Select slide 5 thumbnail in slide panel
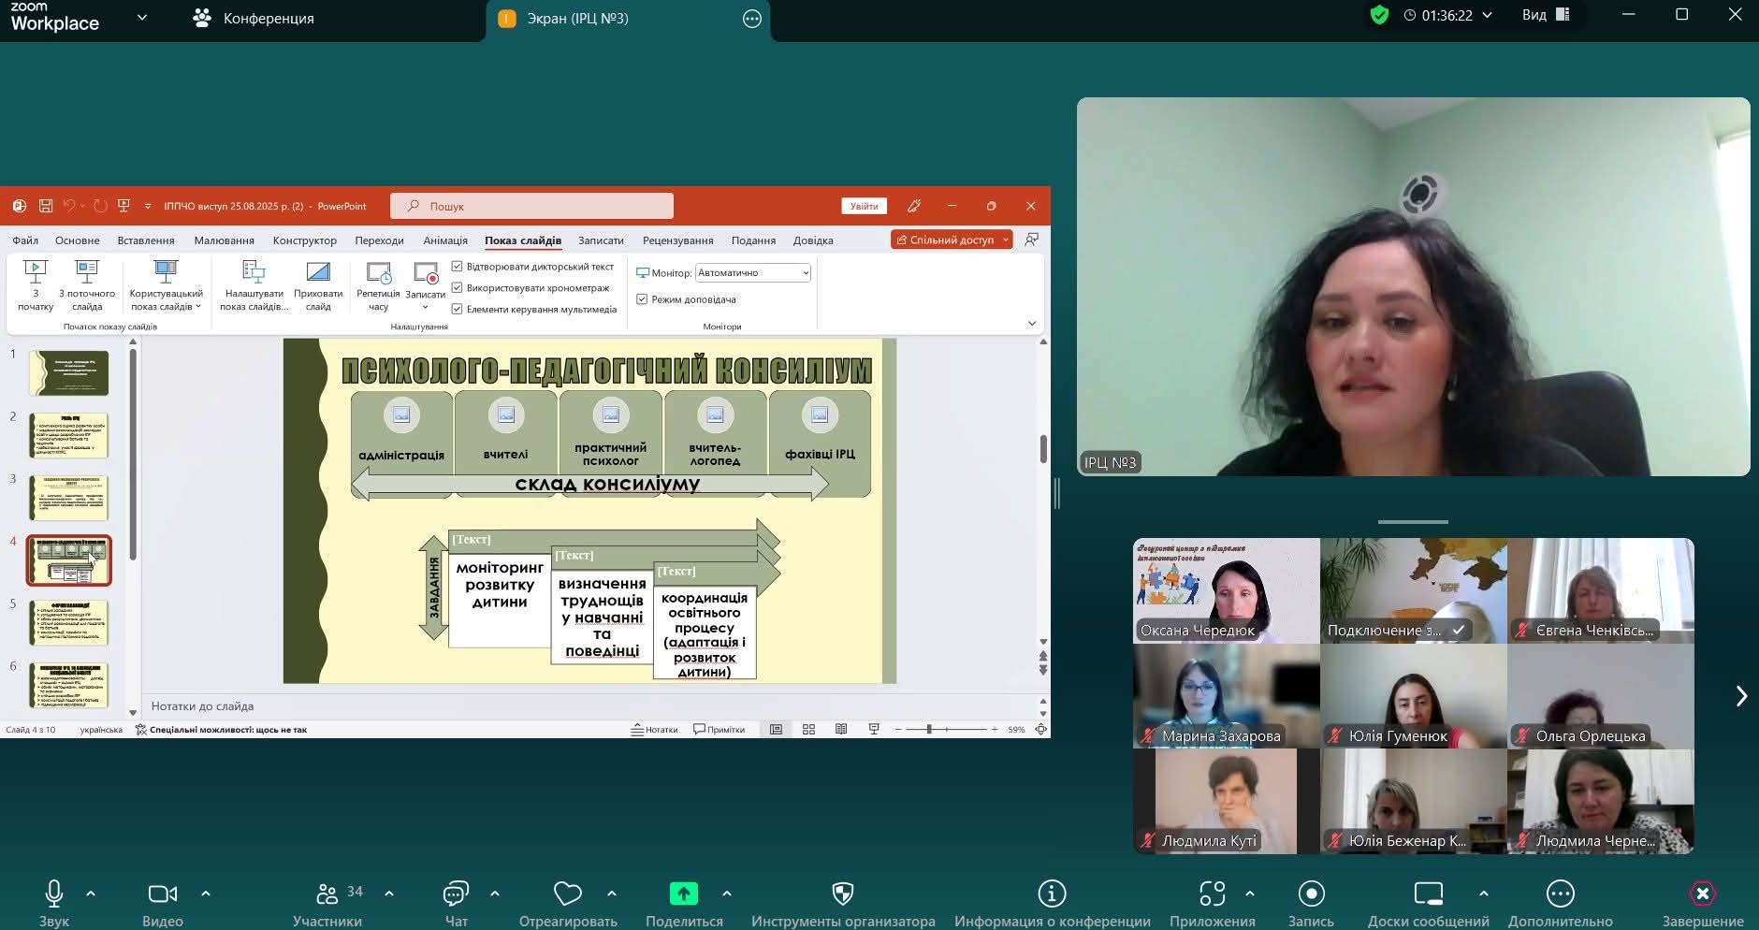Viewport: 1759px width, 930px height. 69,623
